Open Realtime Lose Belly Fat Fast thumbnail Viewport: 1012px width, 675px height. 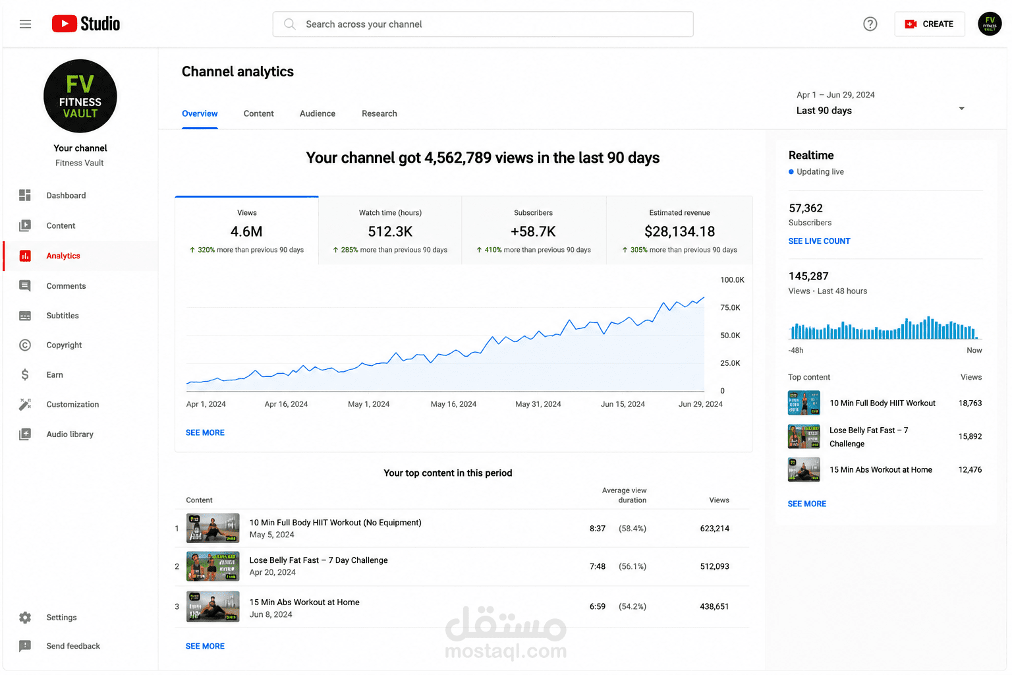[x=804, y=436]
